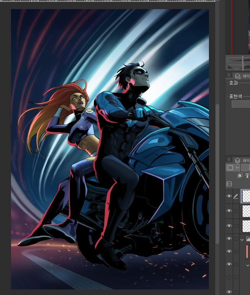Viewport: 250px width, 295px height.
Task: Collapse the layer folder with the chevron
Action: coord(242,239)
